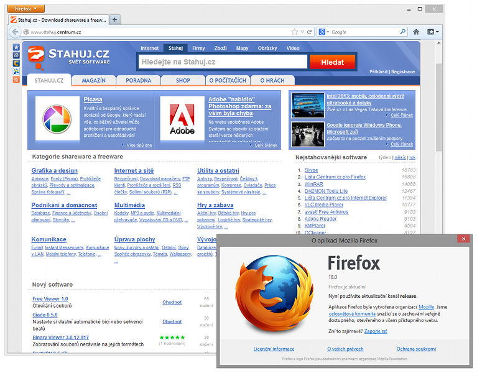Screen dimensions: 477x373
Task: Click the Hledejte na Stahuj.cz search box
Action: (x=223, y=62)
